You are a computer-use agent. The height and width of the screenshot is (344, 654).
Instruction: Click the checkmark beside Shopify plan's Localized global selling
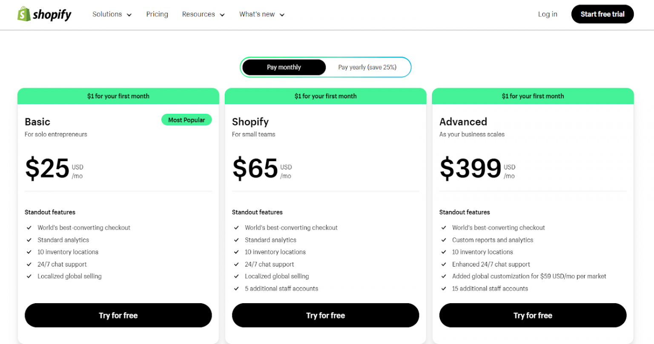pos(237,276)
